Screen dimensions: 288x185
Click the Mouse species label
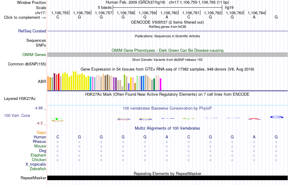pyautogui.click(x=40, y=146)
